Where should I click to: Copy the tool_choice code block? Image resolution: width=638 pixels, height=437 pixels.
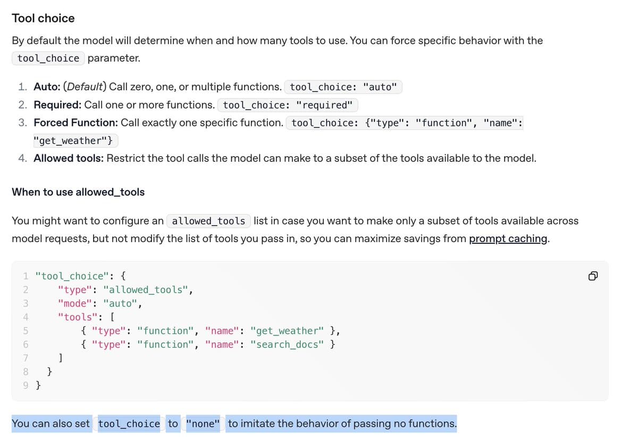pos(593,276)
